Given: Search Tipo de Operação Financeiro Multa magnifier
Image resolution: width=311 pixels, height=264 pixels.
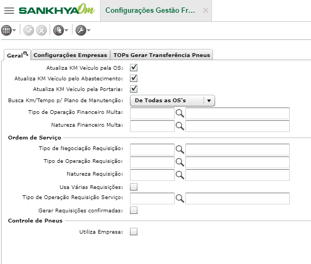Looking at the screenshot, I should coord(179,113).
